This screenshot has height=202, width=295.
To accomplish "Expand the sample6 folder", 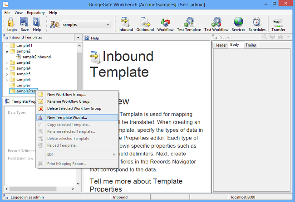I will tap(7, 80).
